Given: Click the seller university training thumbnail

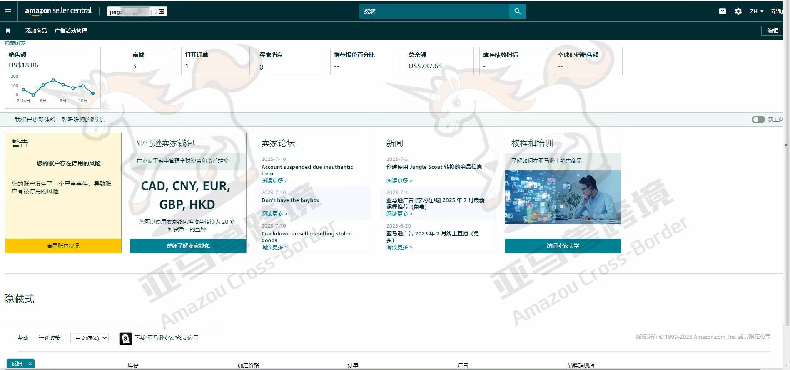Looking at the screenshot, I should [x=563, y=197].
